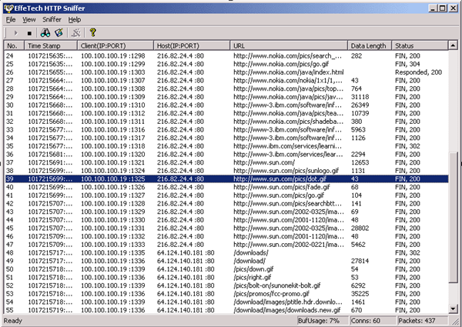The height and width of the screenshot is (327, 462).
Task: Select row 30 with data length 26349
Action: (227, 105)
